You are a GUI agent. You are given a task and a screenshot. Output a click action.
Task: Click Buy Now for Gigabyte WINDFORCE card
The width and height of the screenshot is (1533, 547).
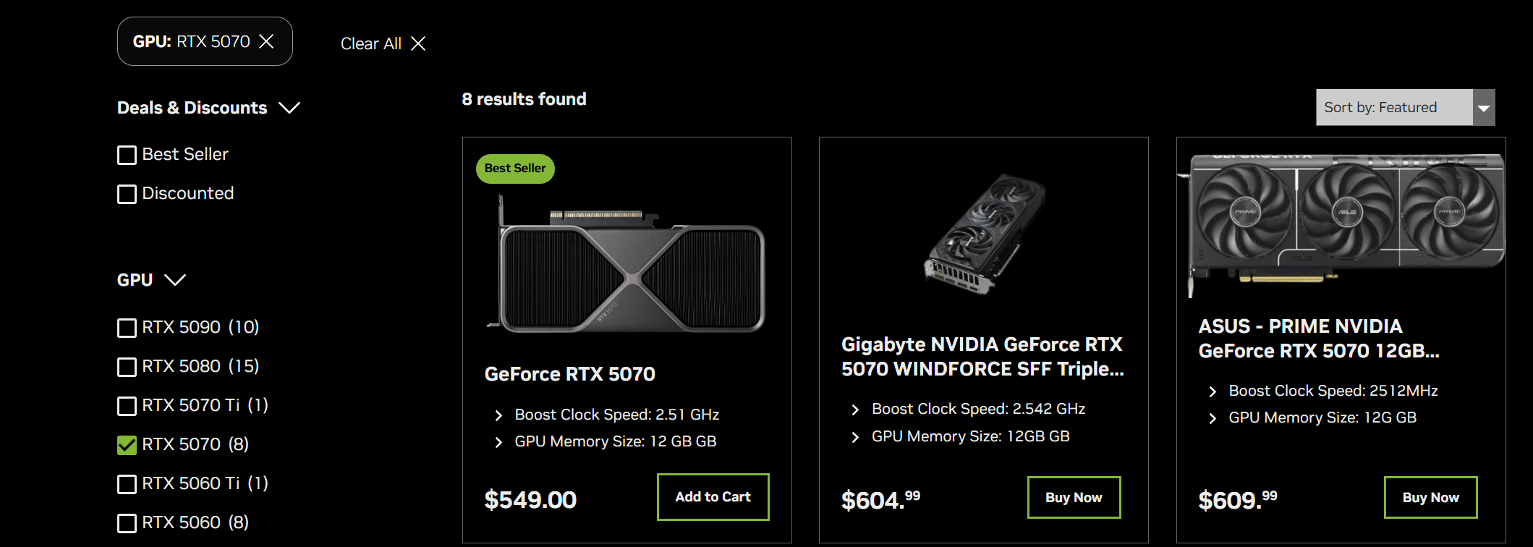click(1074, 497)
